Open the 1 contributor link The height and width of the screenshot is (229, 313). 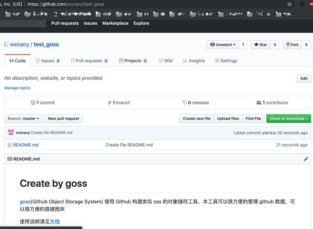272,103
